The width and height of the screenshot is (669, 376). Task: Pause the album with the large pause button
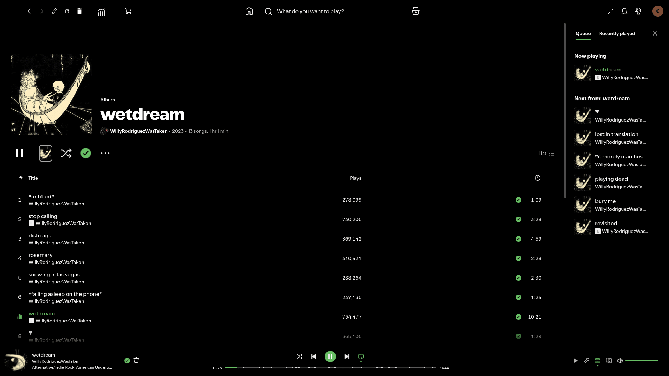pyautogui.click(x=20, y=153)
